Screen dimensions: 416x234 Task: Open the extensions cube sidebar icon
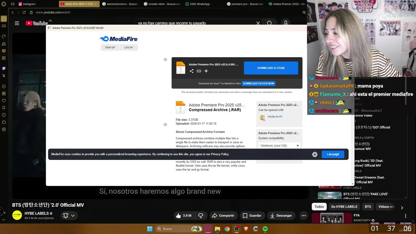4,122
